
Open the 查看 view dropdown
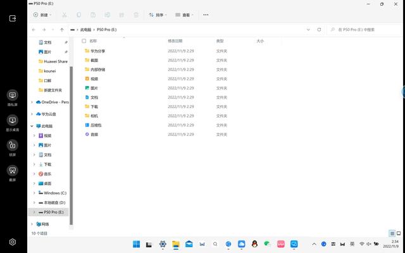click(184, 15)
